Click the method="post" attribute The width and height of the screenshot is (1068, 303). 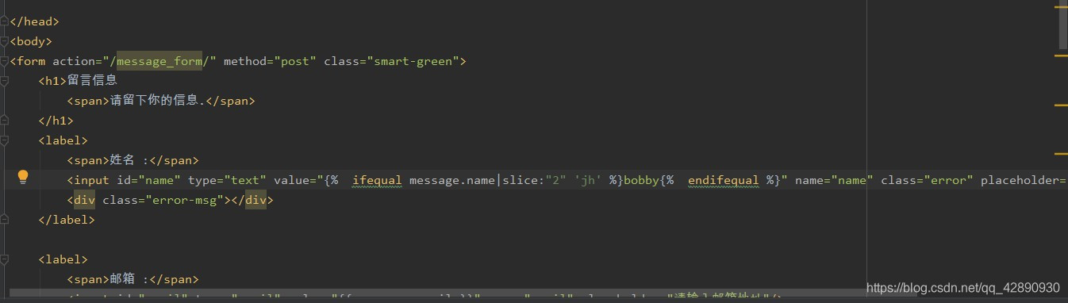270,61
